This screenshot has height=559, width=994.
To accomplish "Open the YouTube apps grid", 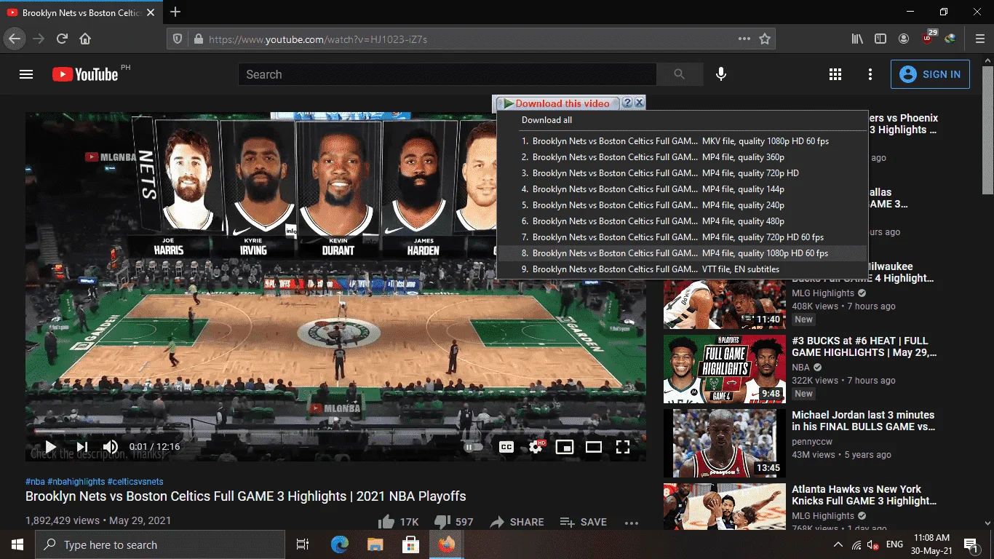I will (835, 74).
